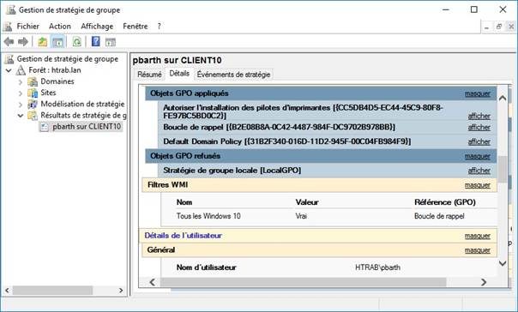
Task: Open the Affichage menu
Action: (97, 27)
